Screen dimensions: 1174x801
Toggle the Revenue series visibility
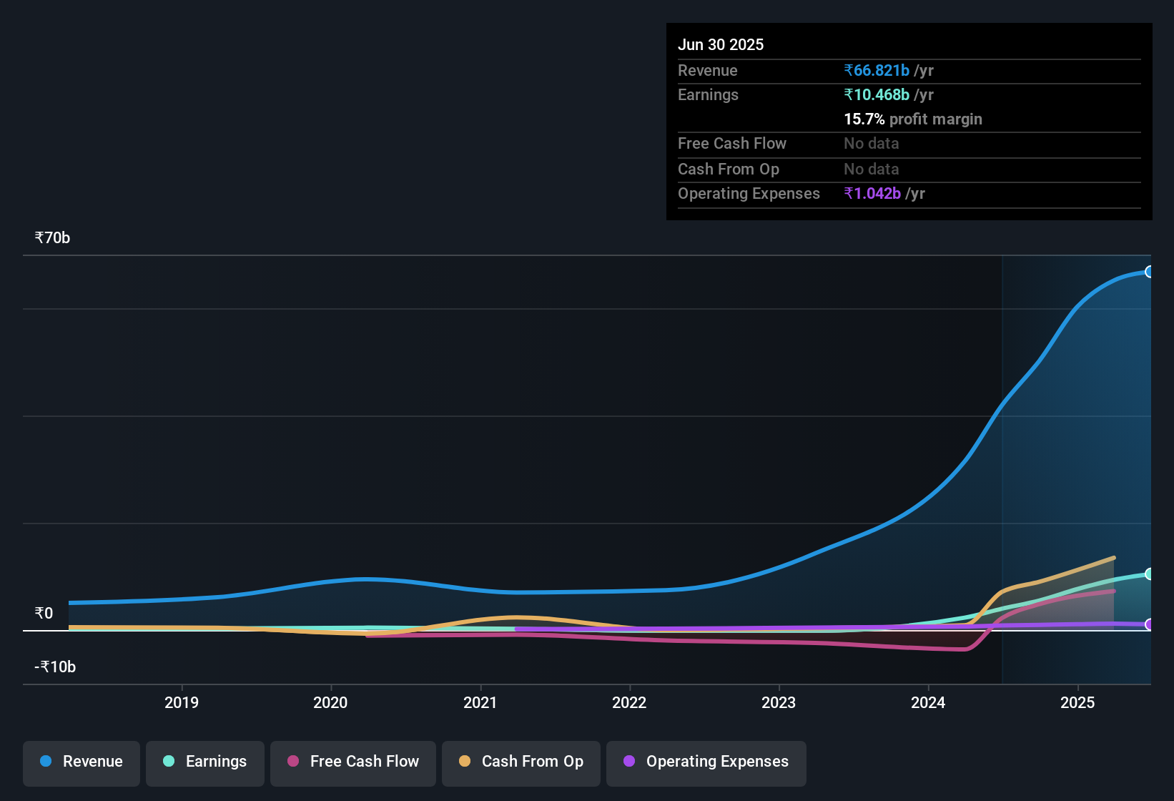pyautogui.click(x=81, y=762)
